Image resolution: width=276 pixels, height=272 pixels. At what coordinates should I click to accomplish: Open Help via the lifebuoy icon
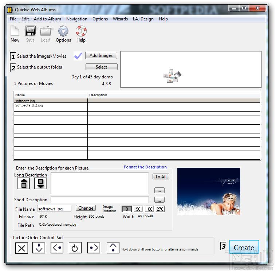click(x=81, y=31)
